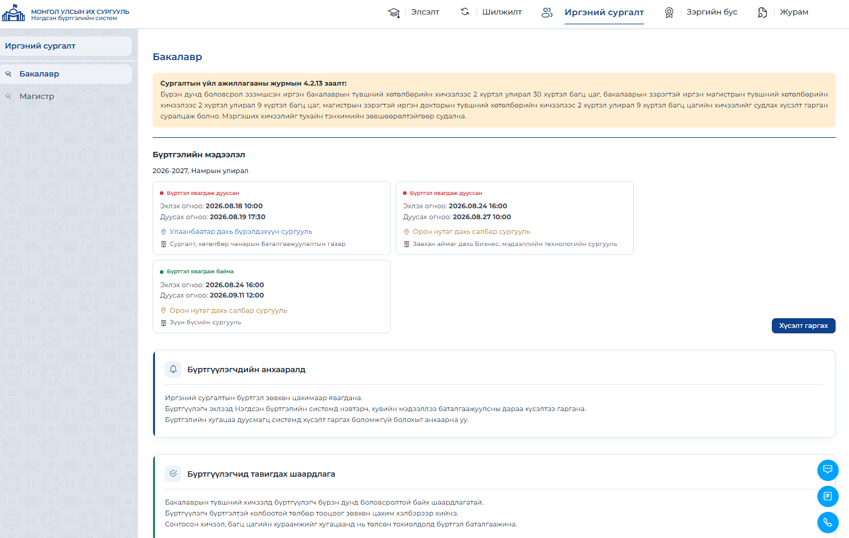Click text Зүүн бүсийн сургууль

point(205,322)
